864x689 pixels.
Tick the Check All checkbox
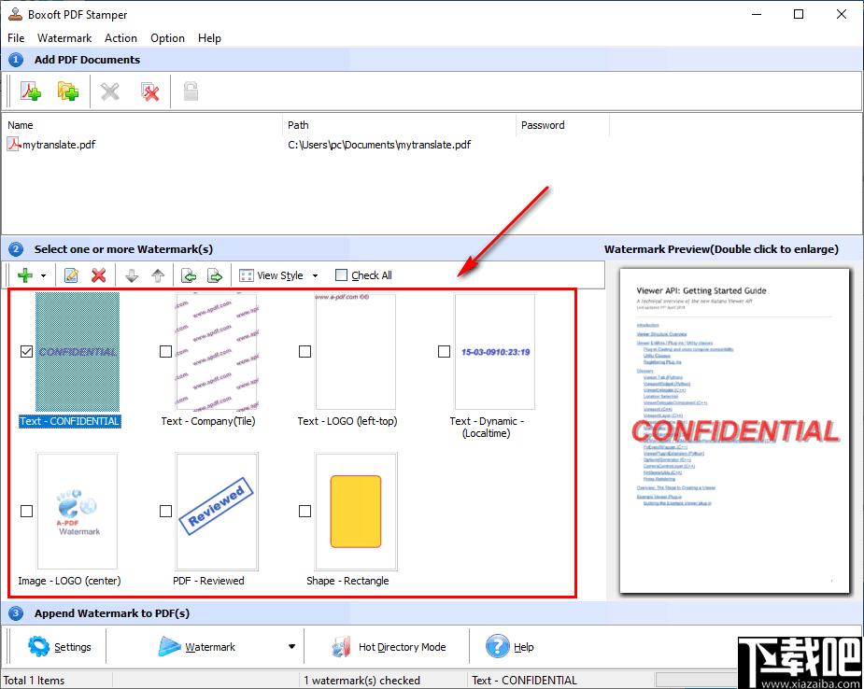click(x=342, y=274)
